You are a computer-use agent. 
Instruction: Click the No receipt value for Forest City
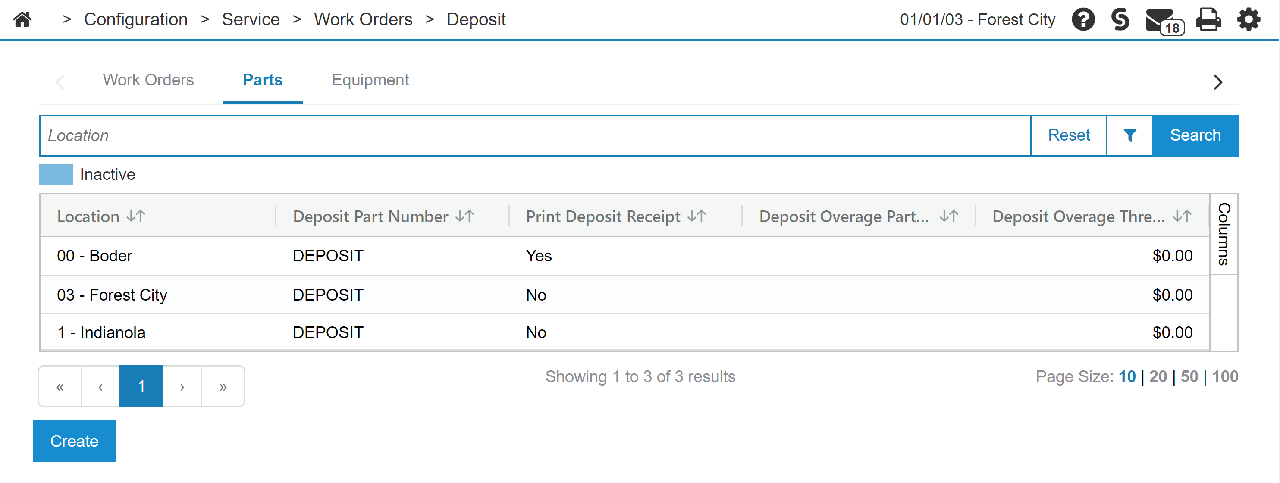[536, 295]
